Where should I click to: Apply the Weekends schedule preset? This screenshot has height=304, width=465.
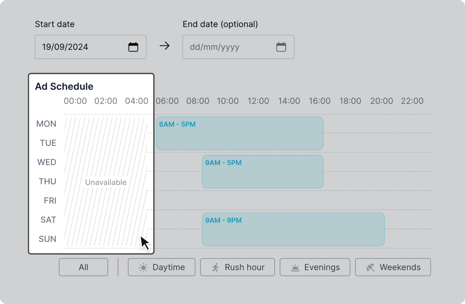(x=393, y=267)
